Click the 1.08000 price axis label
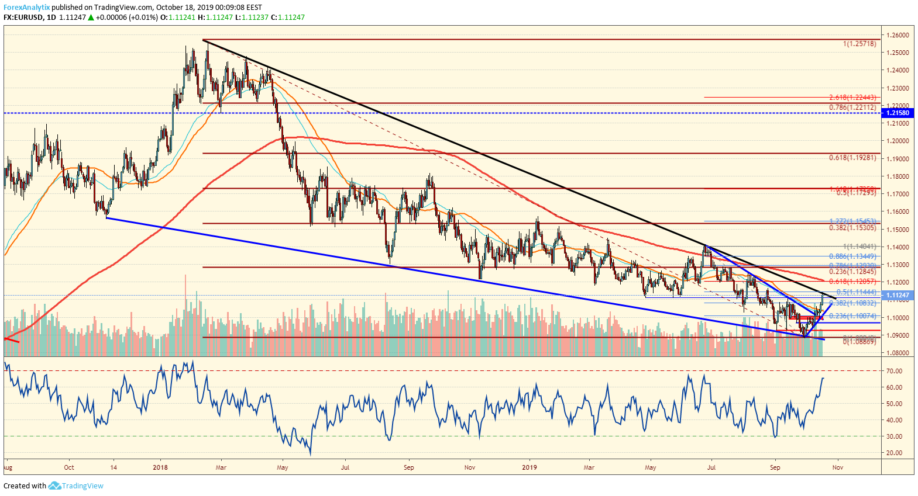Screen dimensions: 918x496 [x=898, y=353]
